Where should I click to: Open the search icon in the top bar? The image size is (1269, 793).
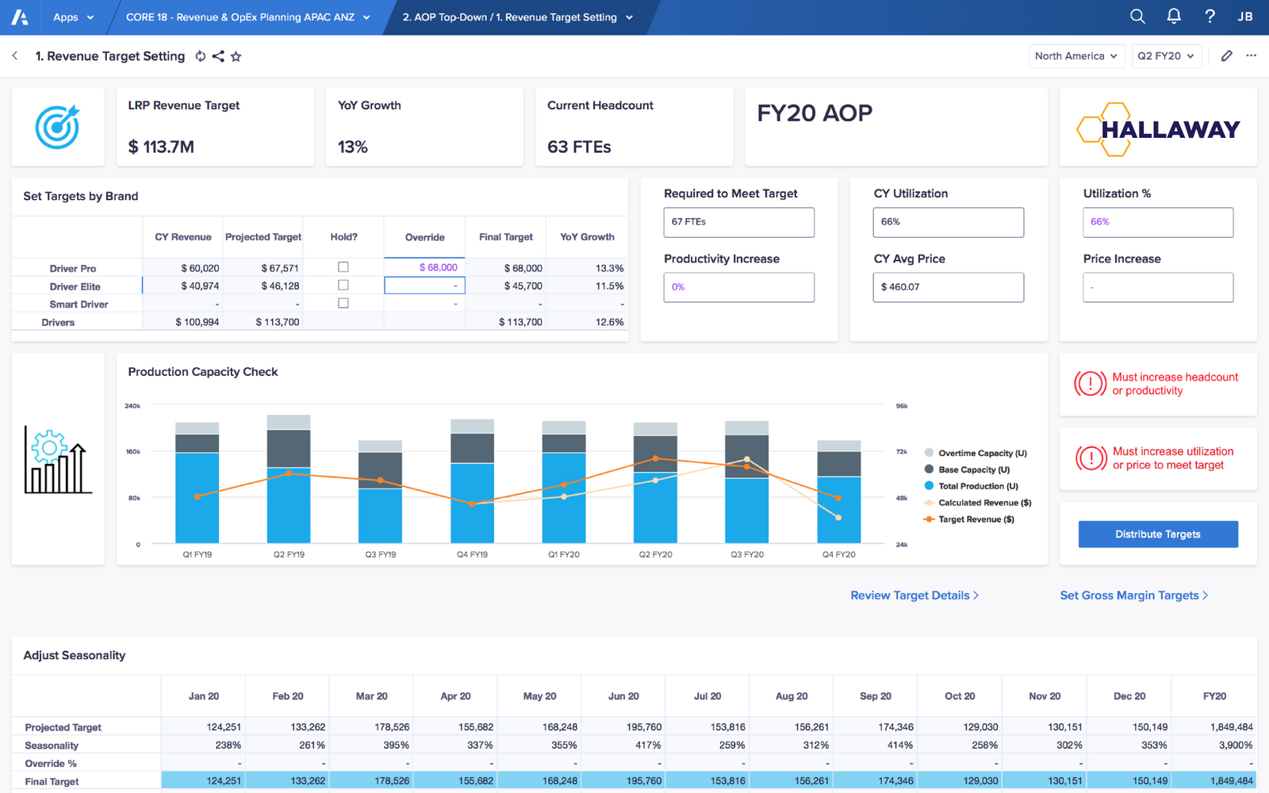tap(1137, 16)
